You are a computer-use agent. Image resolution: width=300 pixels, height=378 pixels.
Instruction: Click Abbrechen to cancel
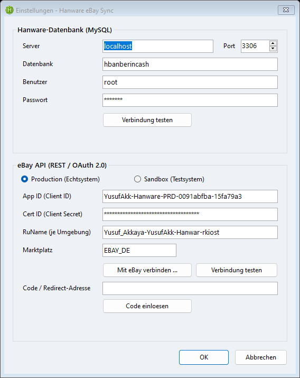click(261, 357)
